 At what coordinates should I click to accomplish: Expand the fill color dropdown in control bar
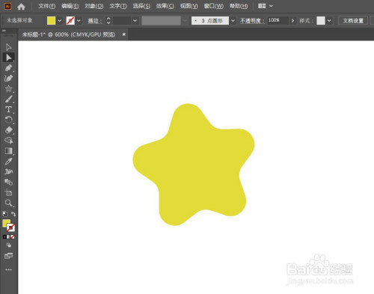pyautogui.click(x=60, y=21)
